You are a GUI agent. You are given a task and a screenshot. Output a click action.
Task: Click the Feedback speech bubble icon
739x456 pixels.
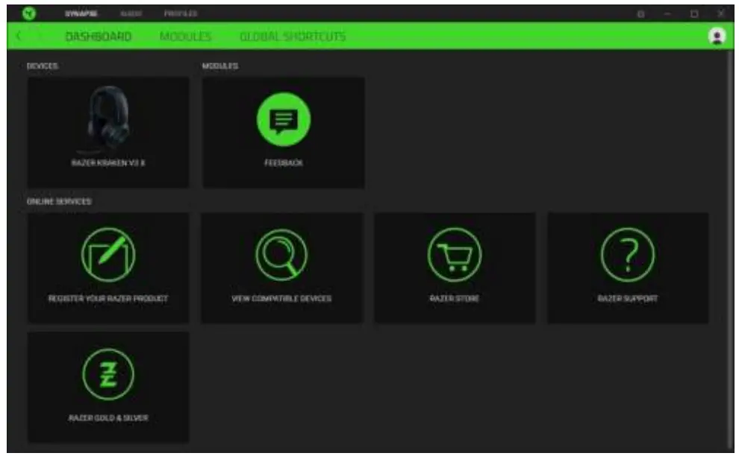coord(282,118)
